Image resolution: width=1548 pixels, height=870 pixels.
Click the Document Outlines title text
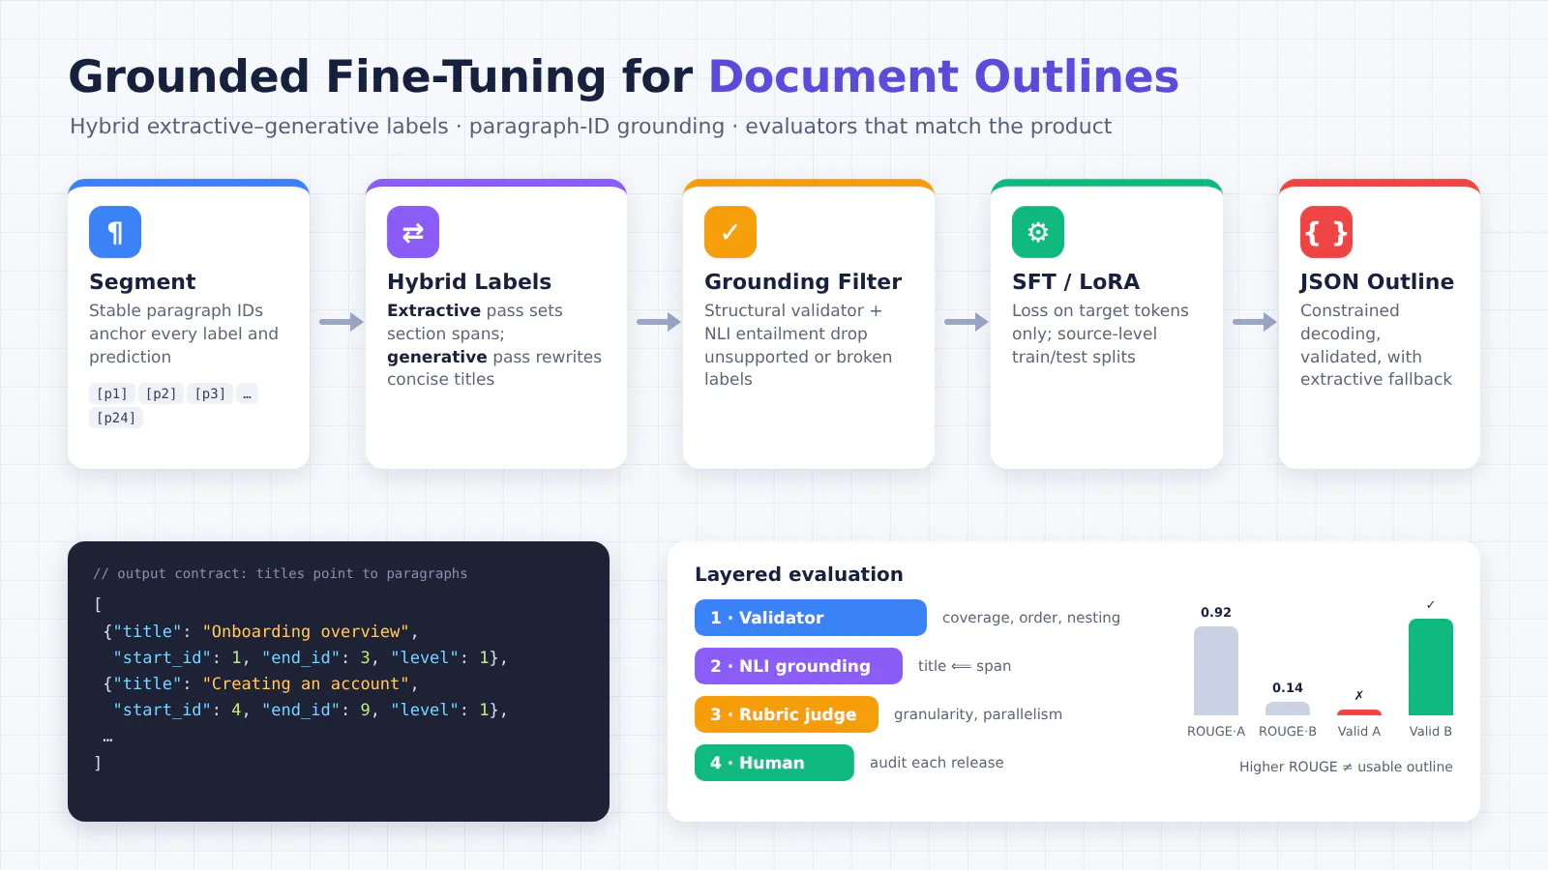coord(944,76)
